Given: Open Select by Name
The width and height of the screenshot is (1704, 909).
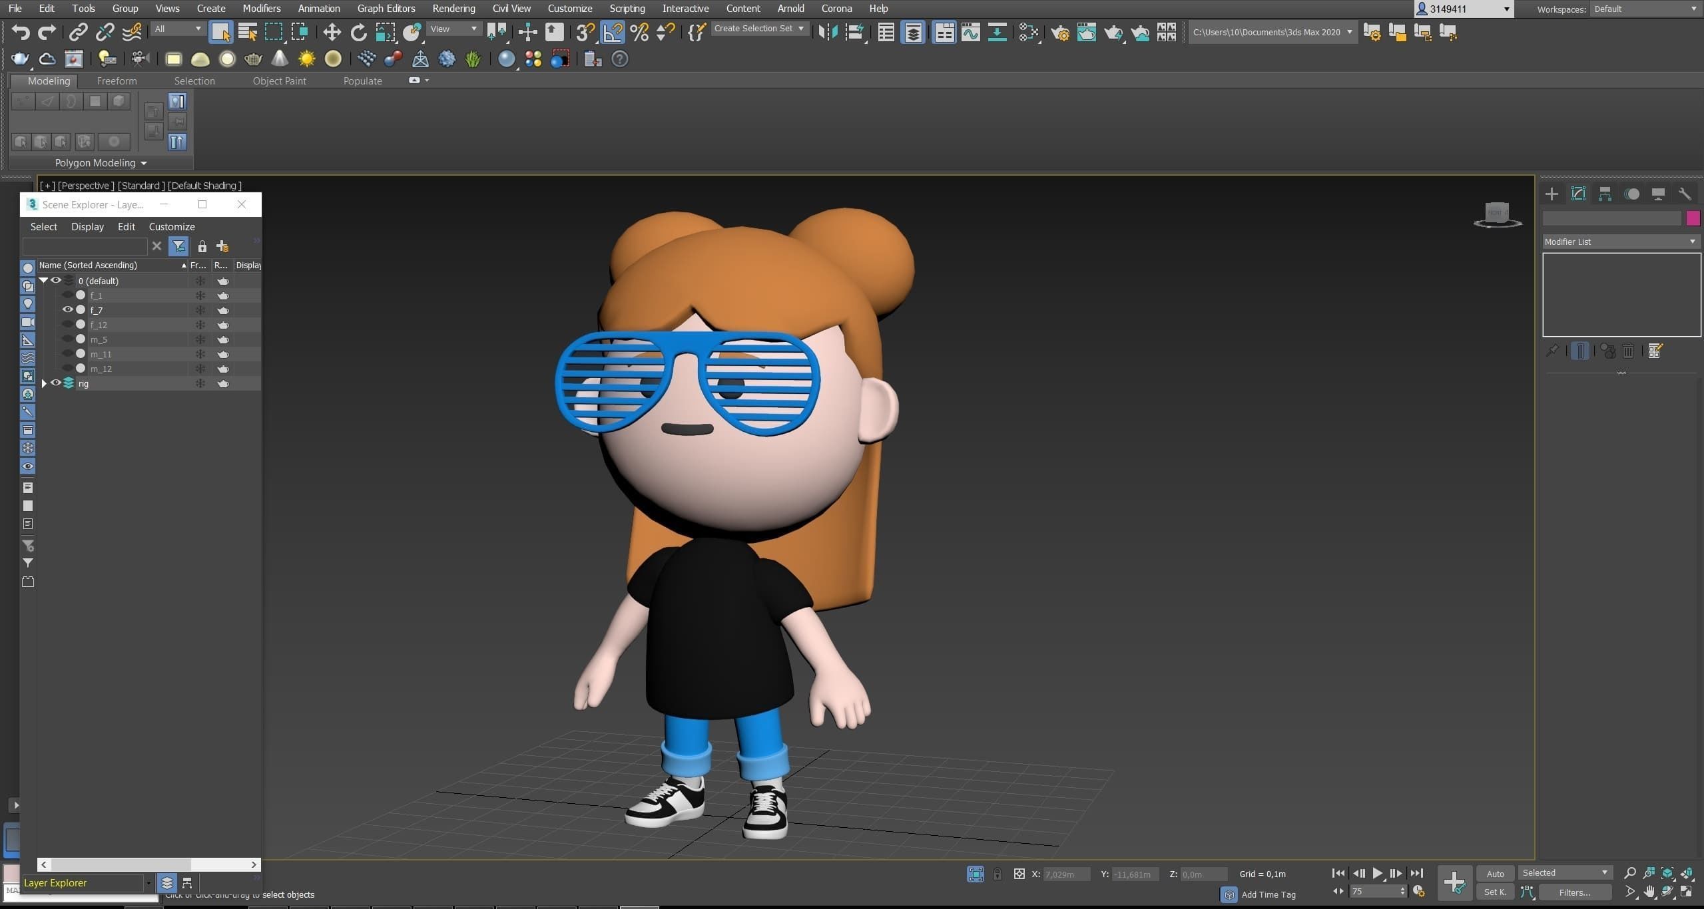Looking at the screenshot, I should tap(246, 31).
